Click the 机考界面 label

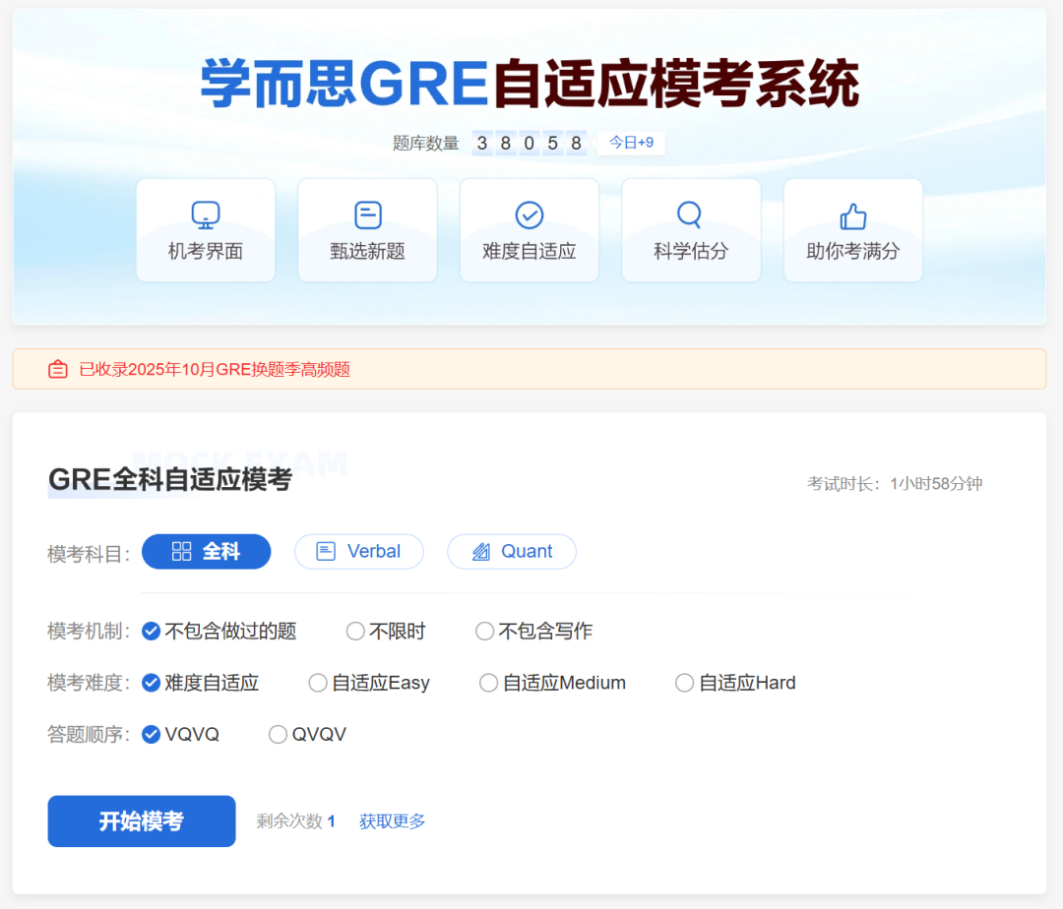206,251
